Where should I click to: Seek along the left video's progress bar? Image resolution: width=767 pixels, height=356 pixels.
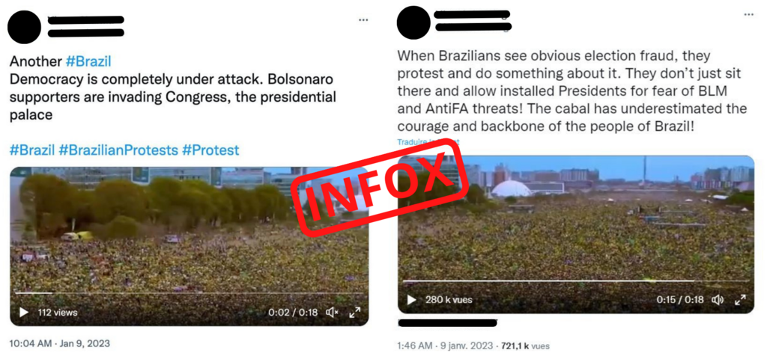point(189,293)
